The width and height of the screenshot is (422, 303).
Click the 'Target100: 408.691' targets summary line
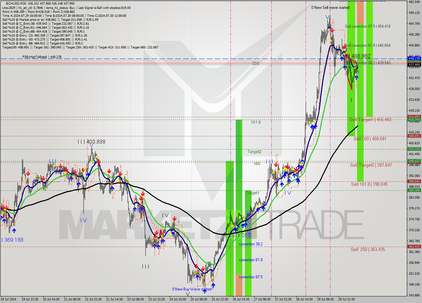pyautogui.click(x=80, y=47)
